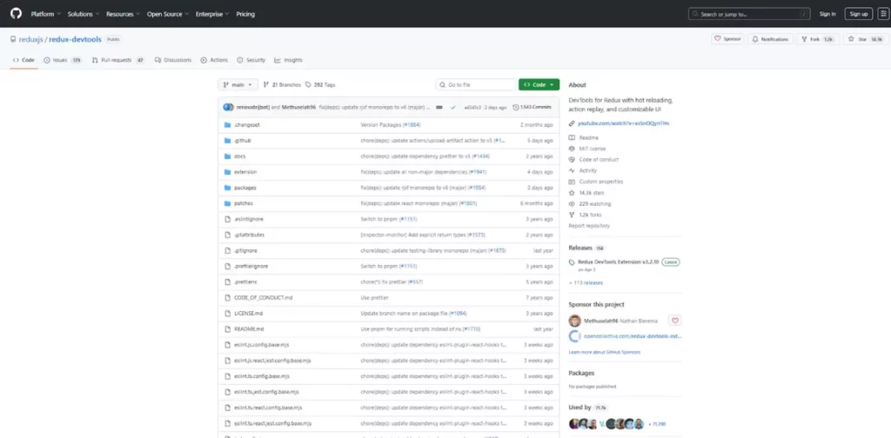Click the Sponsor button

(727, 39)
